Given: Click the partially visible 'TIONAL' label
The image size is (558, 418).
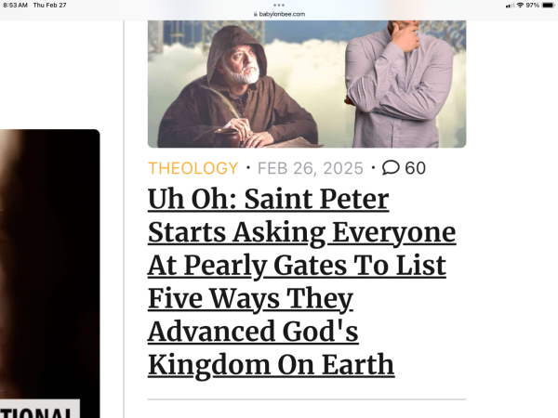Looking at the screenshot, I should (x=42, y=411).
